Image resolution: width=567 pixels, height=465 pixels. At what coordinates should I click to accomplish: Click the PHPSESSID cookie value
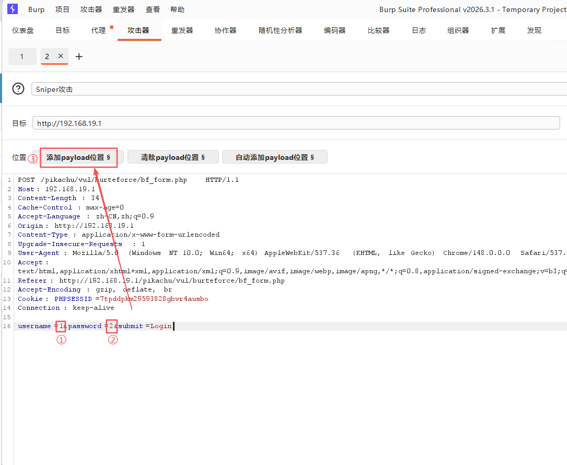(x=154, y=299)
